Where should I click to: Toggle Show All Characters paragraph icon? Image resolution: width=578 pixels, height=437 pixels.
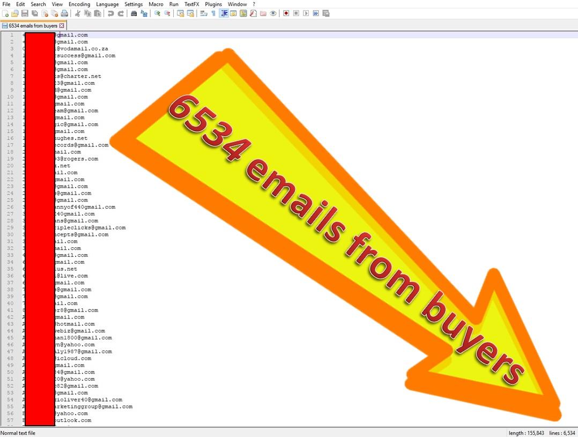[x=213, y=13]
